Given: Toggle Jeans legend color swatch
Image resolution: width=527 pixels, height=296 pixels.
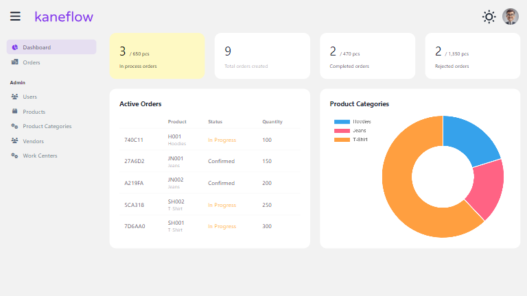Looking at the screenshot, I should point(342,130).
